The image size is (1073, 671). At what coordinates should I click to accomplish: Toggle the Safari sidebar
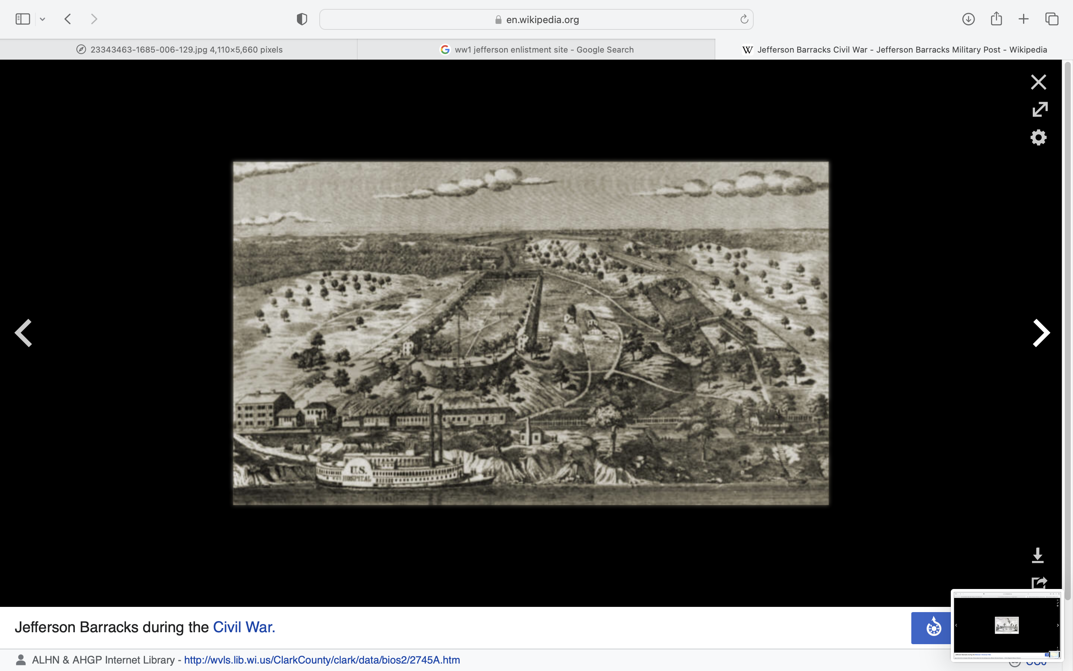coord(23,19)
